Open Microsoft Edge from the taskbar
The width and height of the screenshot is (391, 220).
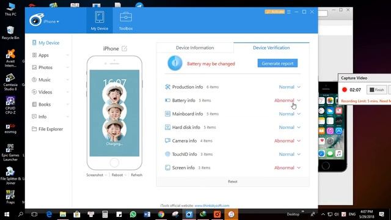[49, 215]
